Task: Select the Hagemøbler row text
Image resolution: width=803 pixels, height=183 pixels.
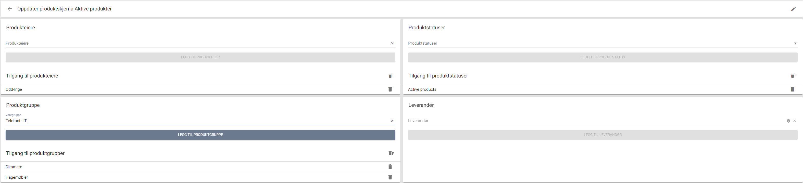Action: point(17,177)
